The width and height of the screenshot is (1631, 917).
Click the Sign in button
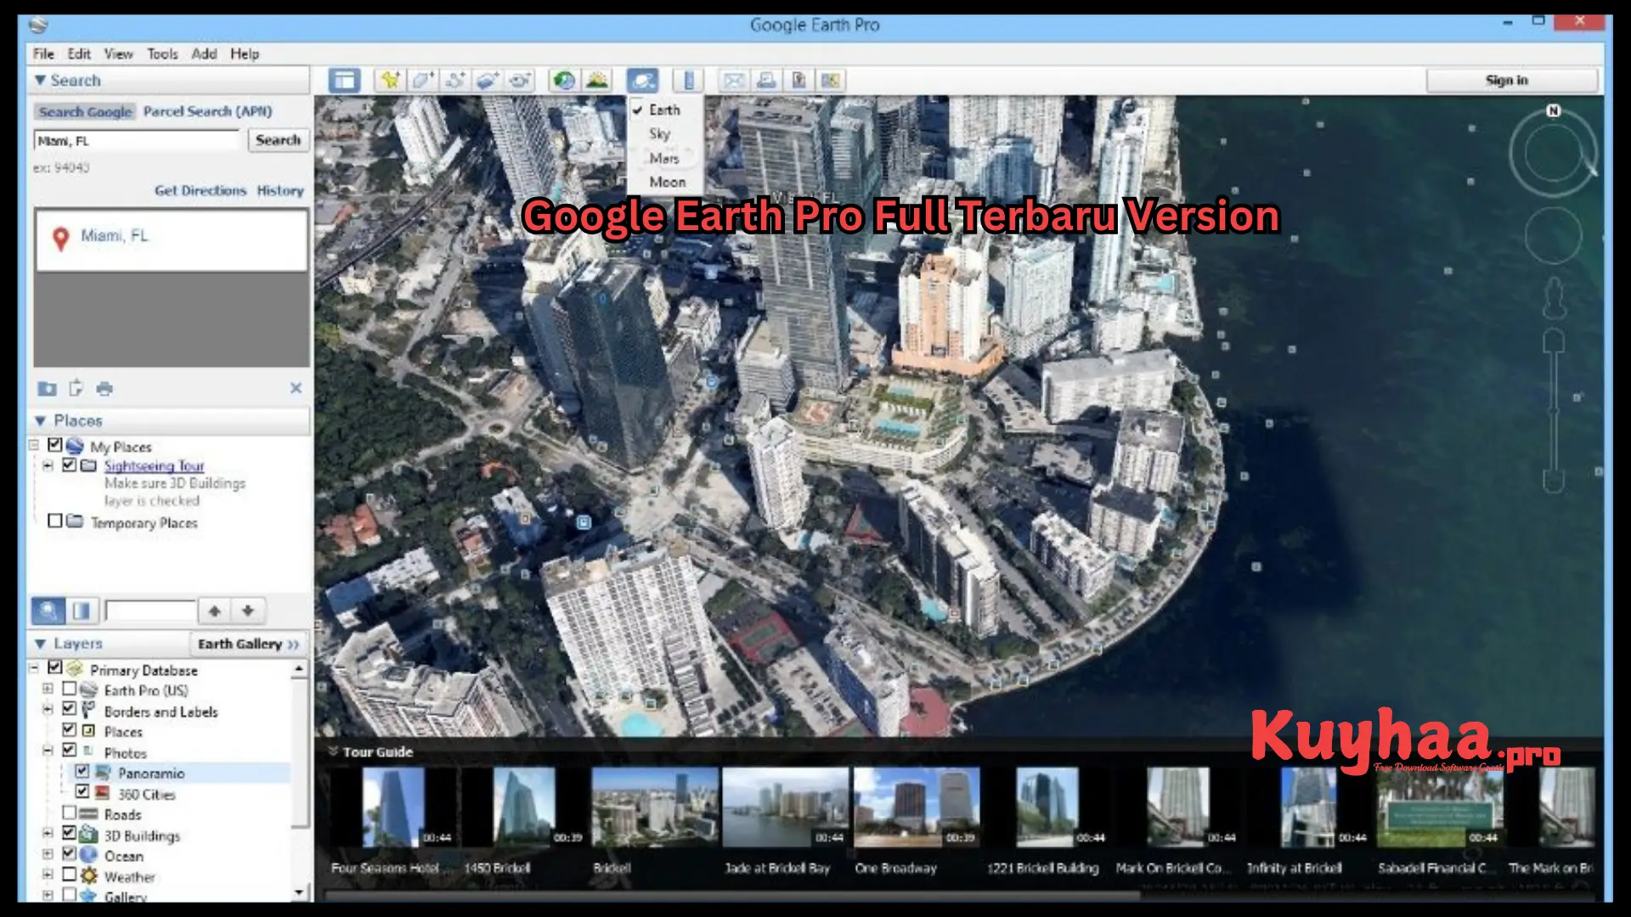[1512, 81]
